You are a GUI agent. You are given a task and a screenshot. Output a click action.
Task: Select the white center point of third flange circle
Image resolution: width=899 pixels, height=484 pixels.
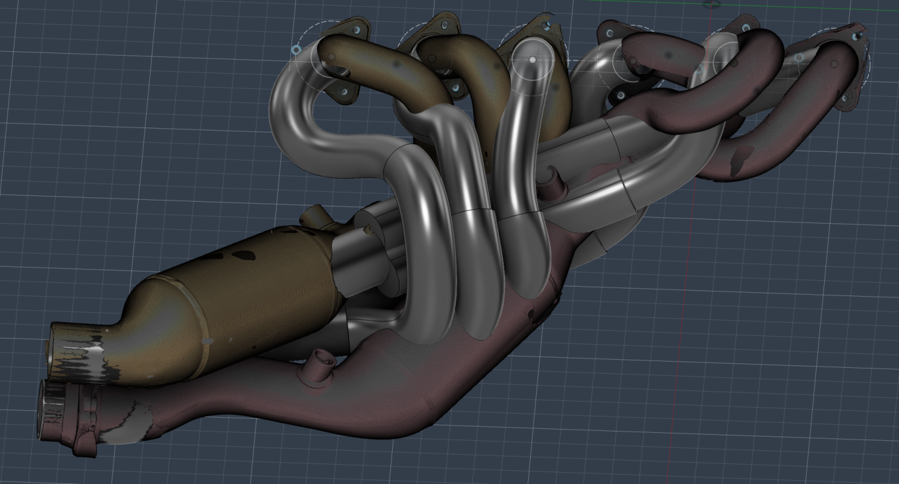(532, 59)
